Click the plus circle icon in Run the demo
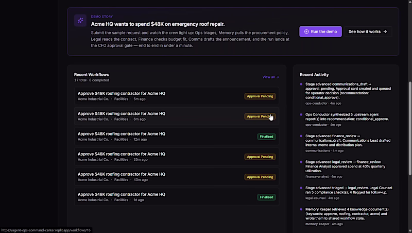412x233 pixels. point(306,31)
